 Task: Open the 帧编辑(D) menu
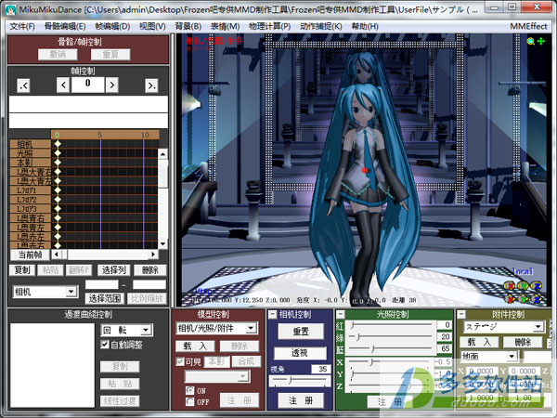[x=112, y=26]
